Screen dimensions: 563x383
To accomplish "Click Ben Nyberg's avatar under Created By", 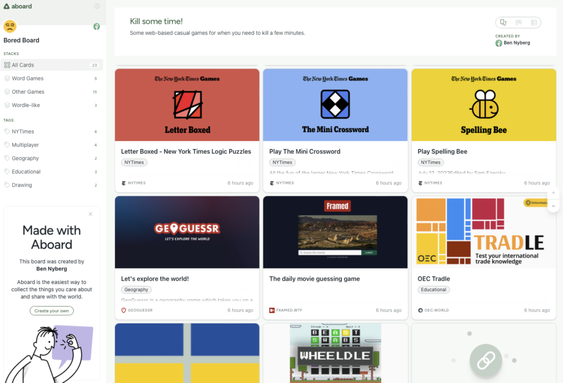I will tap(499, 43).
